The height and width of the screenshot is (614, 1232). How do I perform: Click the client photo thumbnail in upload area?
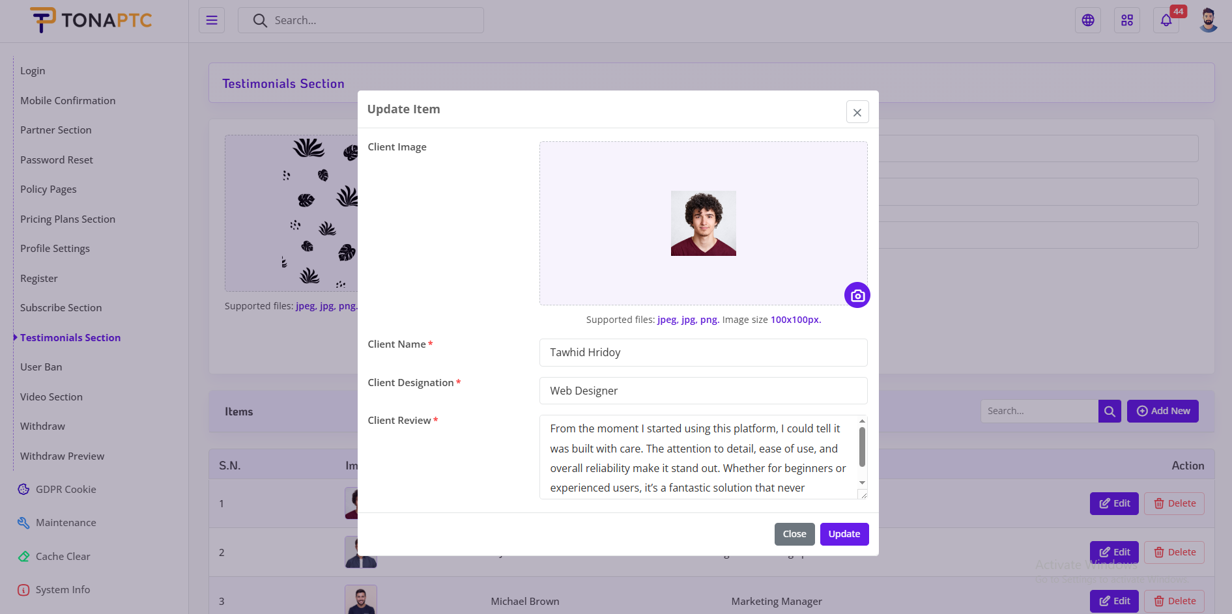(704, 223)
